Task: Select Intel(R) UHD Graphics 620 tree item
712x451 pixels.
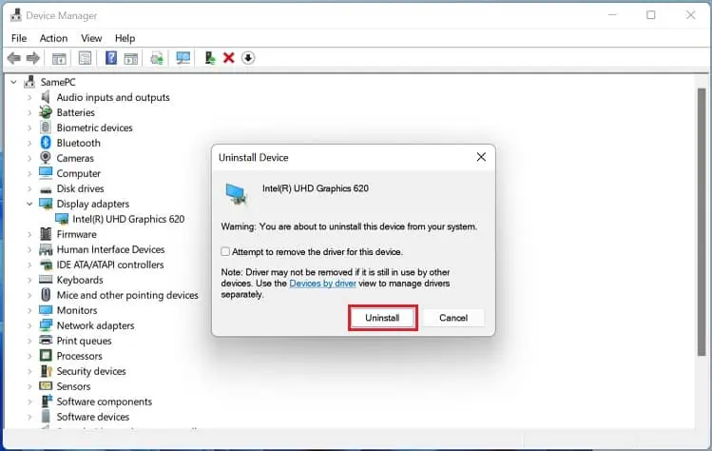Action: pyautogui.click(x=128, y=219)
